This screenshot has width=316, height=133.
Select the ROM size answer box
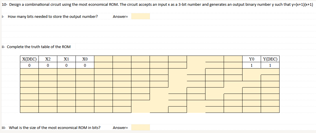(x=140, y=127)
